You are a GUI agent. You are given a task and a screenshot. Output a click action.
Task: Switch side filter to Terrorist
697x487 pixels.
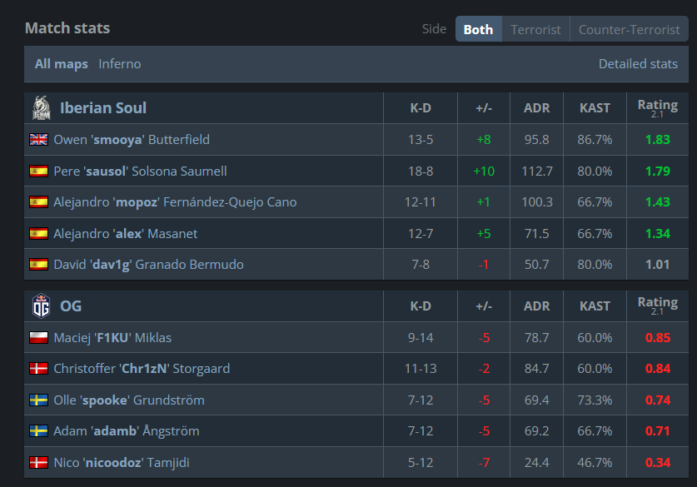click(x=535, y=29)
